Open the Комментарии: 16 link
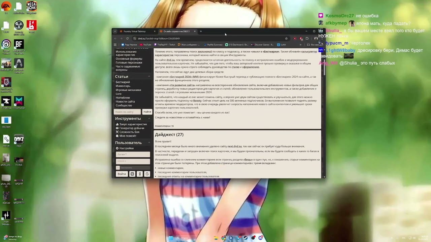Viewport: 431px width, 242px height. 164,126
